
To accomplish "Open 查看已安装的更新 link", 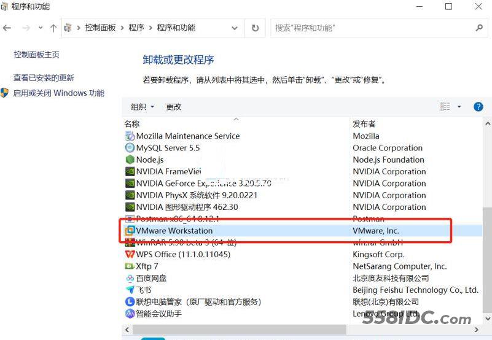I will tap(44, 78).
